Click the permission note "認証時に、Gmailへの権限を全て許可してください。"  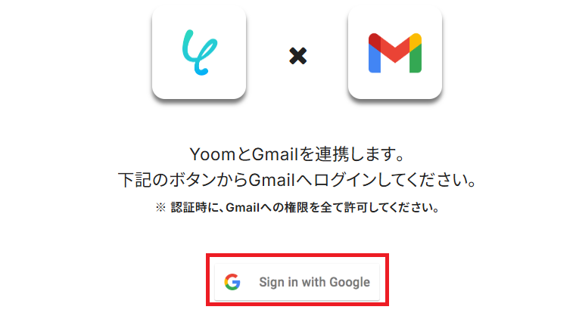[x=305, y=208]
